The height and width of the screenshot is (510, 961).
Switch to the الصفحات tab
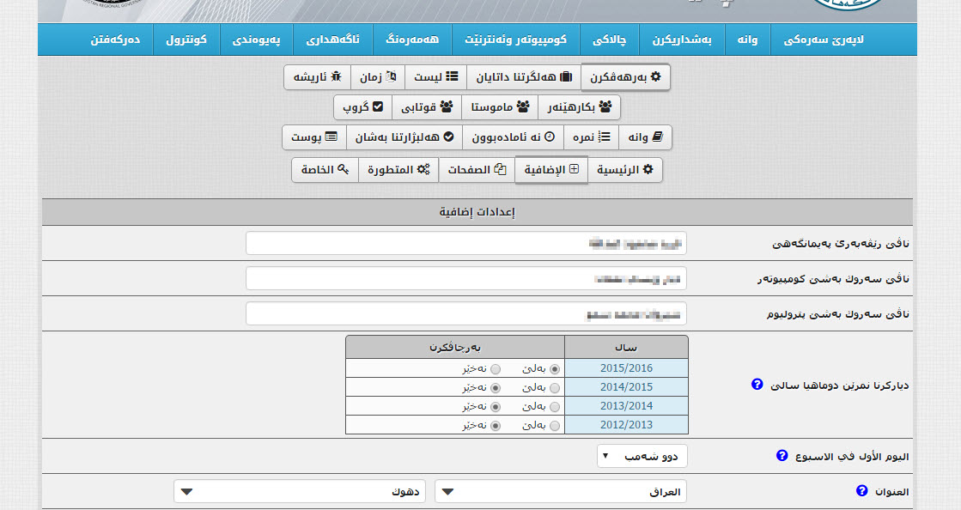point(476,170)
